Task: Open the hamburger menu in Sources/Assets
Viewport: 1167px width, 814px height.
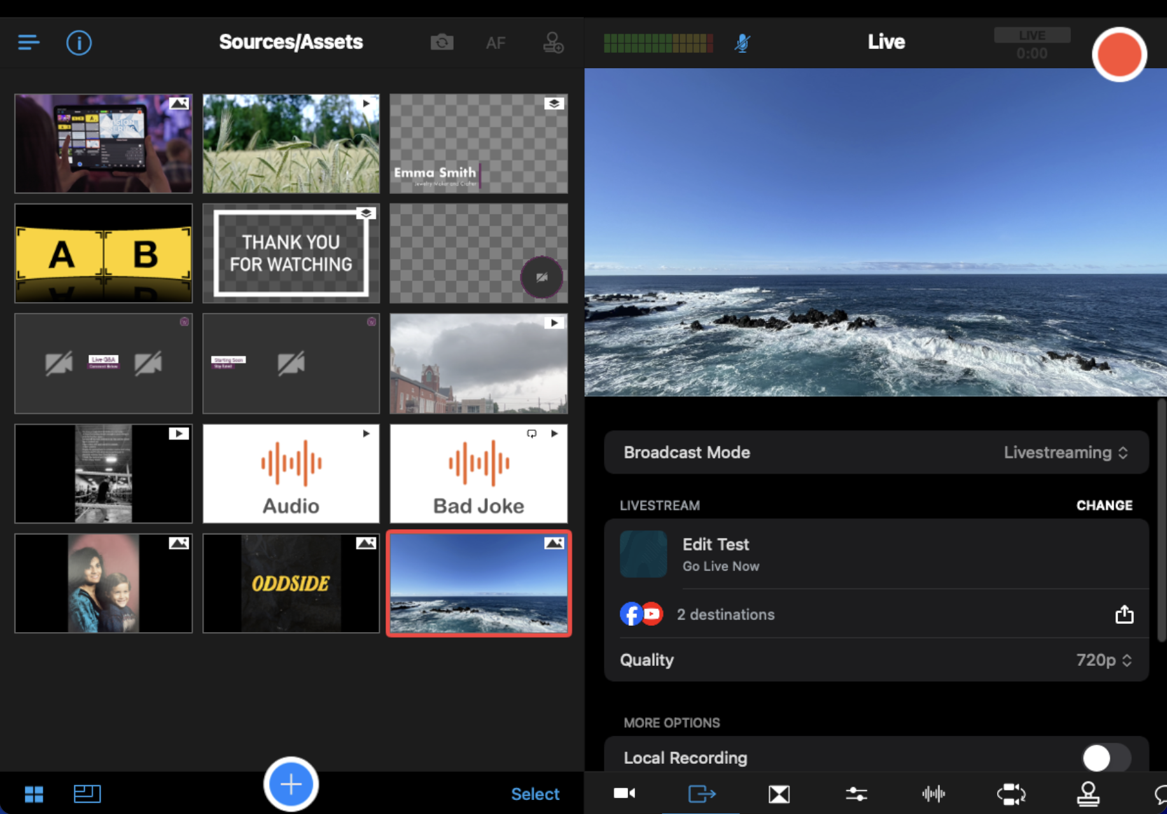Action: coord(29,43)
